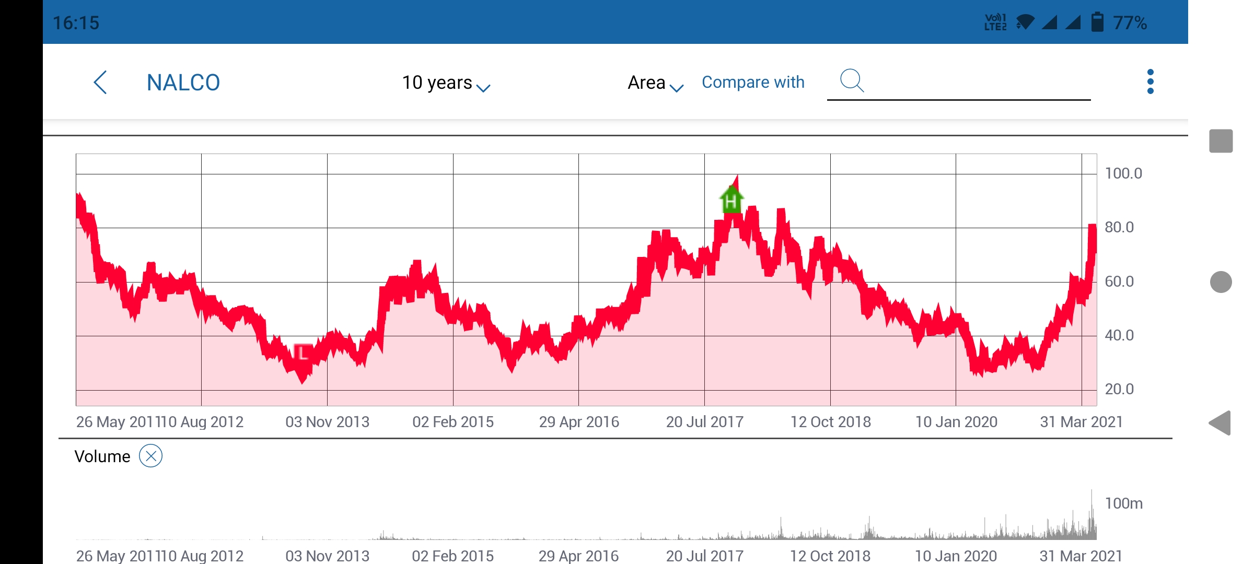Image resolution: width=1254 pixels, height=564 pixels.
Task: Remove the Volume indicator with X icon
Action: pyautogui.click(x=150, y=456)
